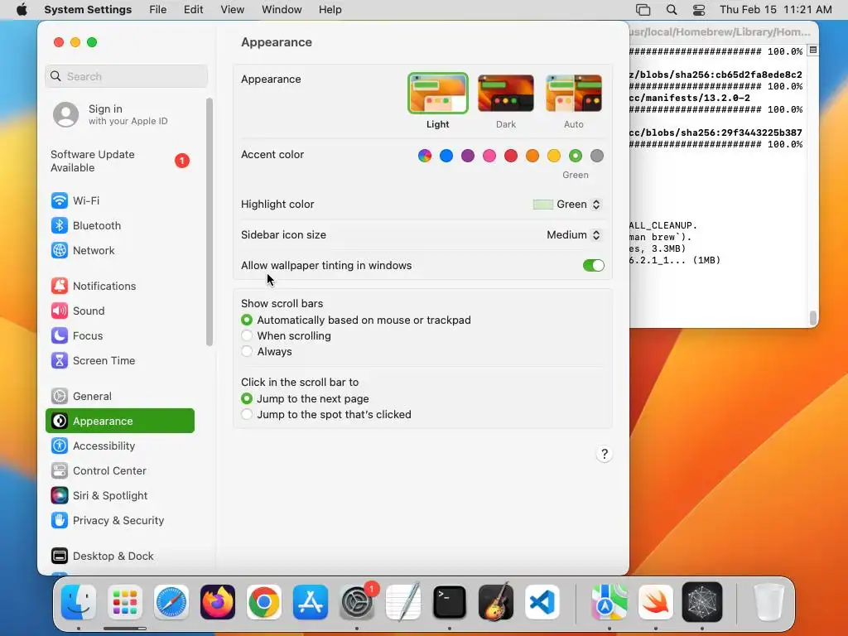This screenshot has width=848, height=636.
Task: Open General settings in sidebar
Action: point(120,397)
